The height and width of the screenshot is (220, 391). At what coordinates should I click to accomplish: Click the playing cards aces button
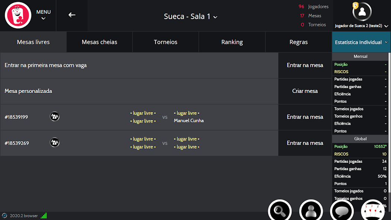click(372, 211)
